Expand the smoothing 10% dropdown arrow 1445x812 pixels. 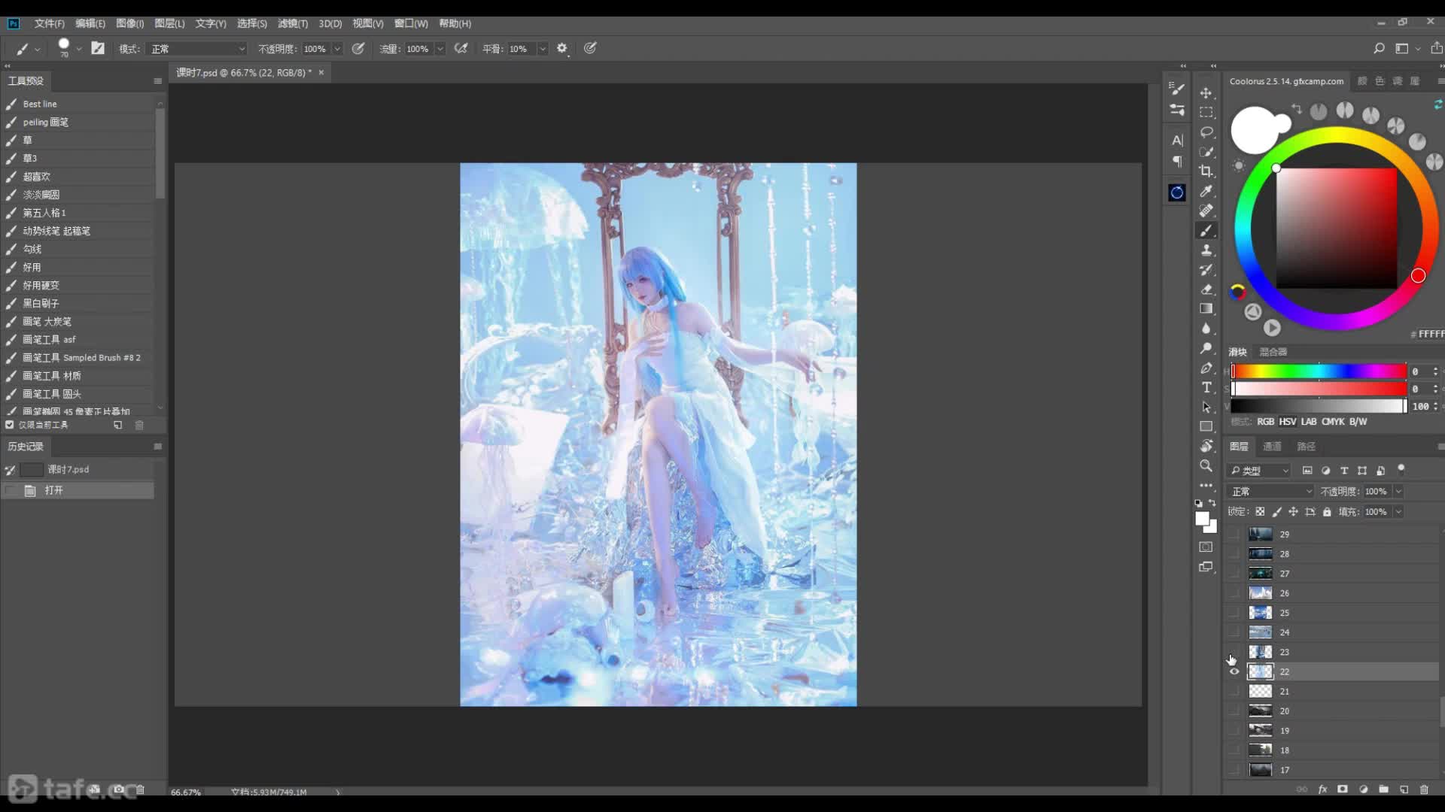pyautogui.click(x=543, y=49)
